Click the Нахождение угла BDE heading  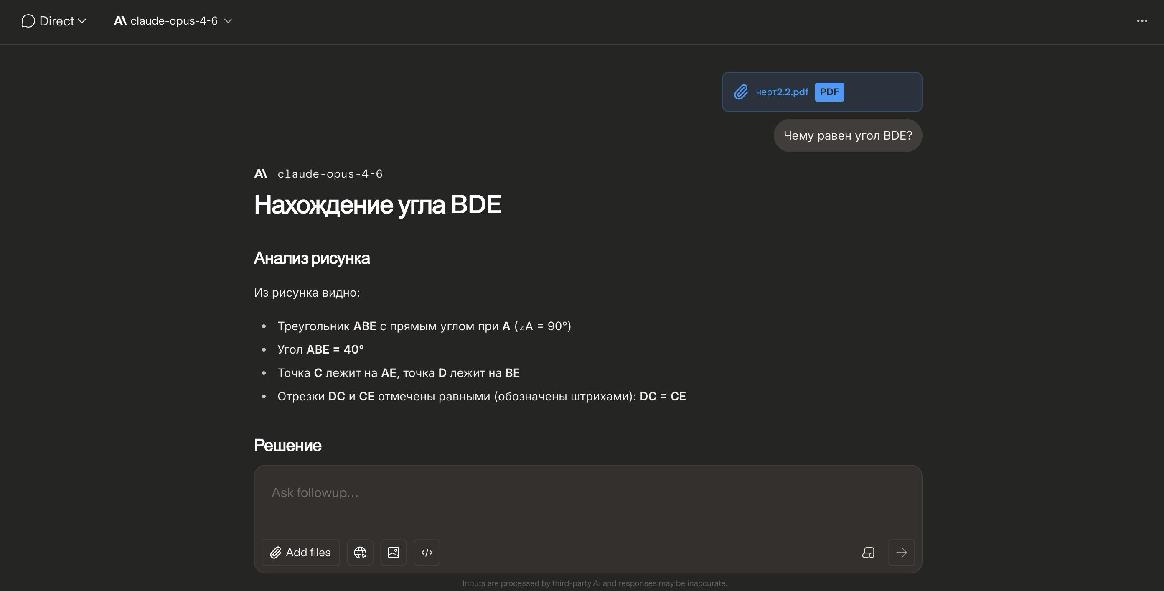click(x=377, y=204)
